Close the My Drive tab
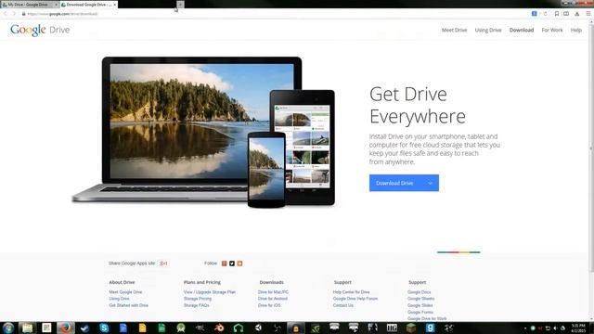This screenshot has width=594, height=334. [56, 5]
